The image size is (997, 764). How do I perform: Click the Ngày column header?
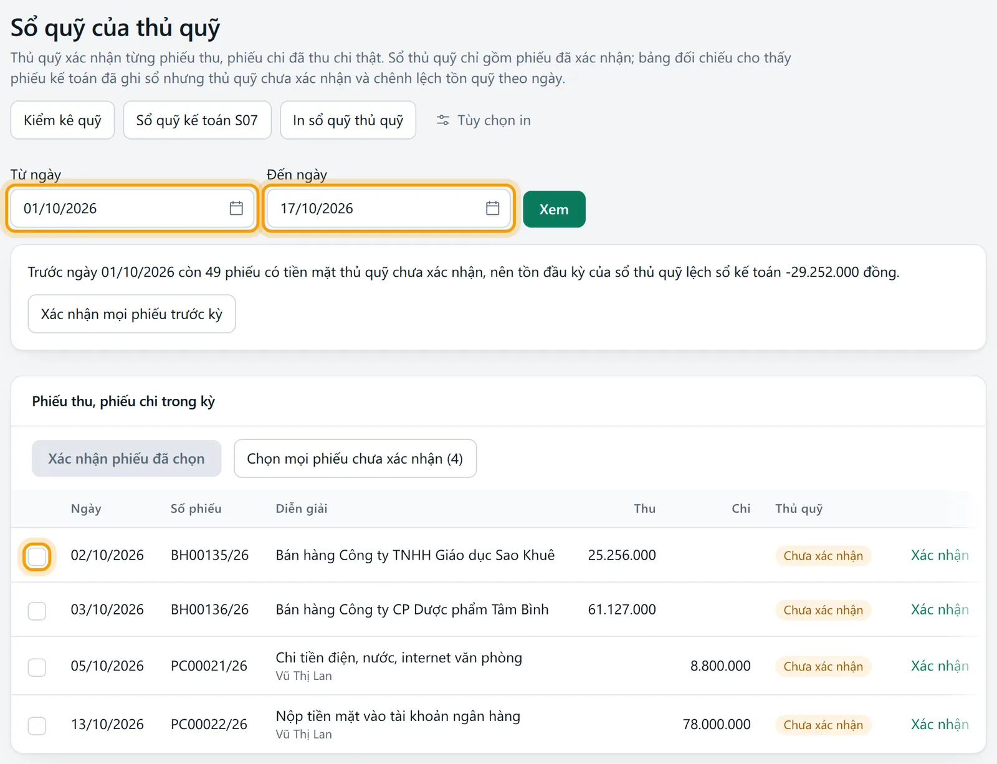click(x=86, y=509)
